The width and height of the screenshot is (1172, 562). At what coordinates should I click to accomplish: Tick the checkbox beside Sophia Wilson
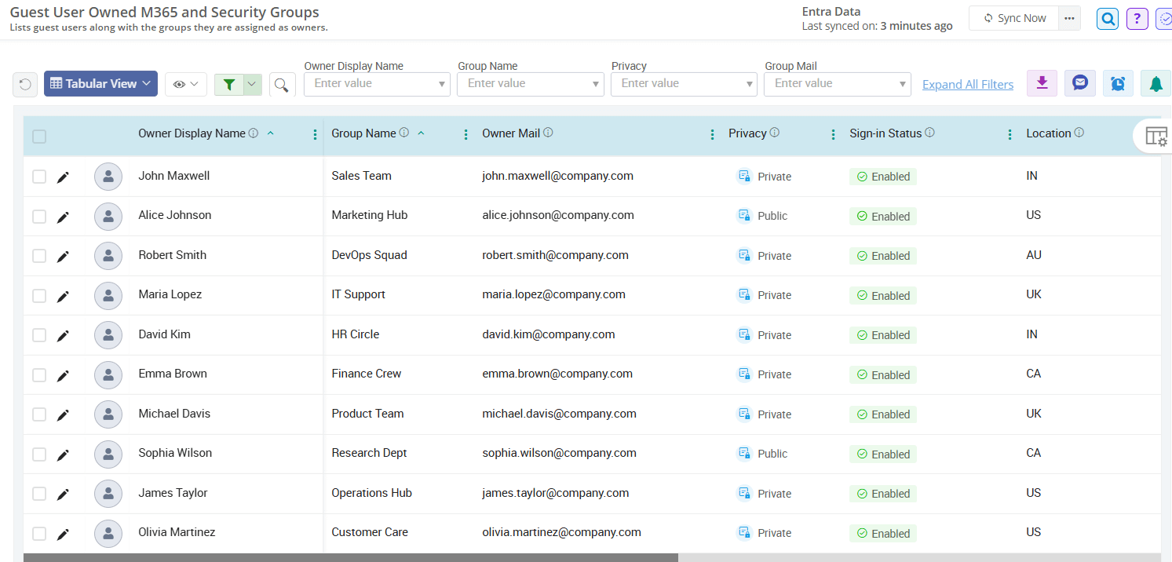click(x=39, y=454)
